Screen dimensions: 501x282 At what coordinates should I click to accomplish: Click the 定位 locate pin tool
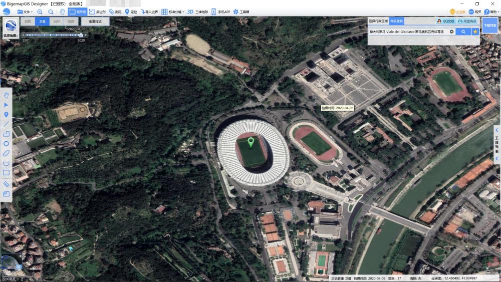131,12
